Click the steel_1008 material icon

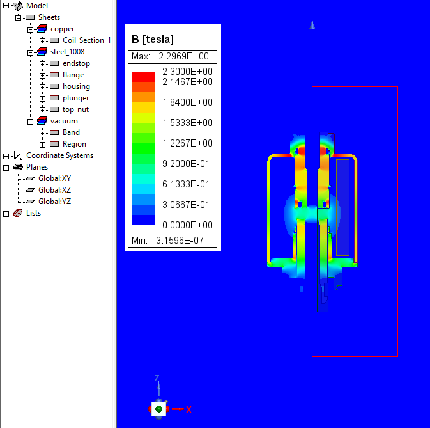(42, 52)
